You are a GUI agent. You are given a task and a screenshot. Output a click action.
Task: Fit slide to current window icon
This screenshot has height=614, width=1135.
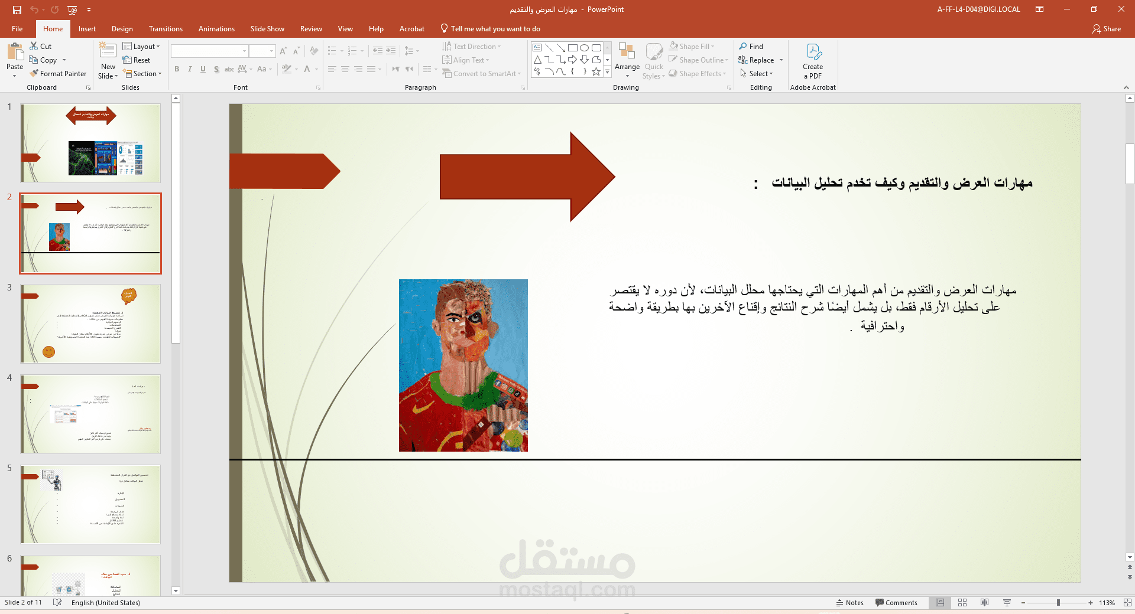point(1127,602)
